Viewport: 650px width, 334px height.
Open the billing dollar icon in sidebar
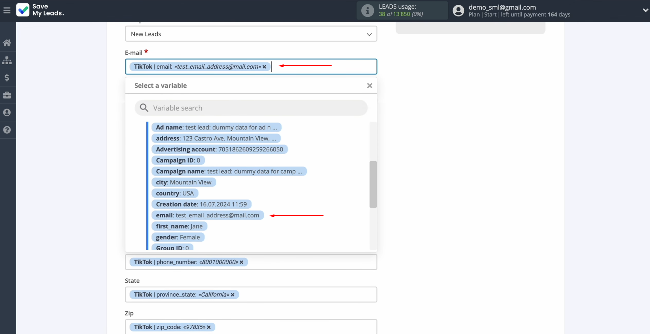[7, 78]
